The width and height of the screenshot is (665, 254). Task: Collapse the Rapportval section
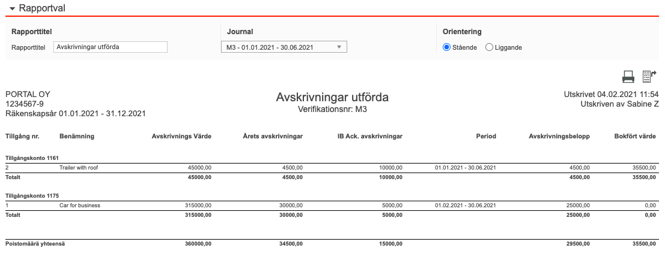pyautogui.click(x=12, y=8)
